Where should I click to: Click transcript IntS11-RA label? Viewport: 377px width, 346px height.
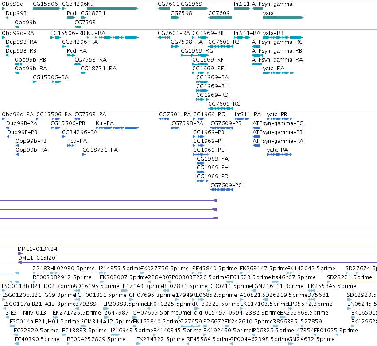(247, 33)
